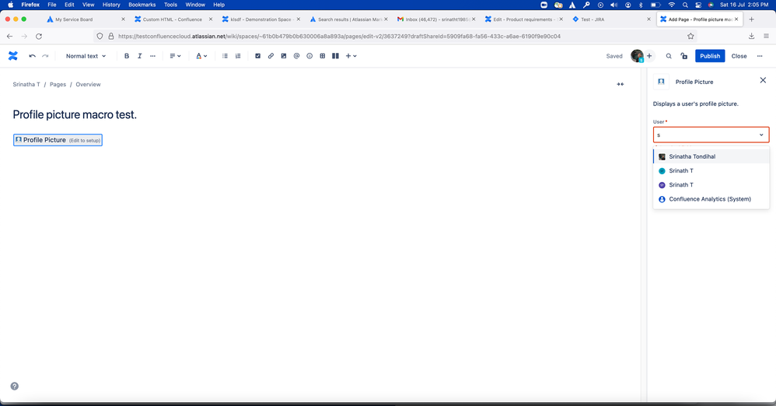The width and height of the screenshot is (776, 406).
Task: Select the Profile Picture macro placeholder
Action: point(58,140)
